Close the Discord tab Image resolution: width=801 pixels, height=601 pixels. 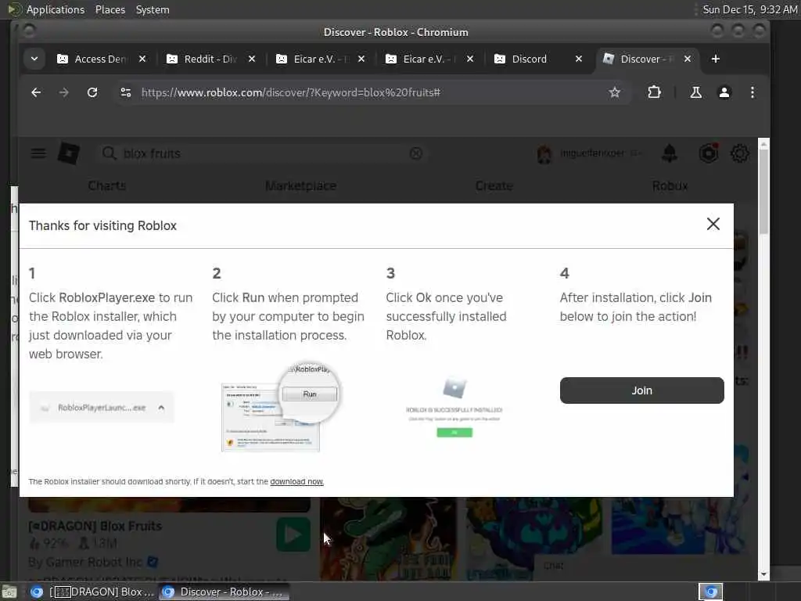coord(579,59)
